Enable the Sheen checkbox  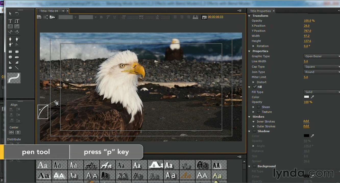click(259, 107)
